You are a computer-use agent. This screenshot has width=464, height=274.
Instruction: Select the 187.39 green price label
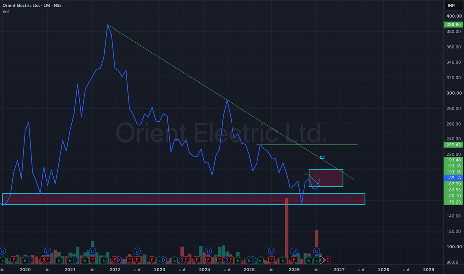pyautogui.click(x=453, y=184)
